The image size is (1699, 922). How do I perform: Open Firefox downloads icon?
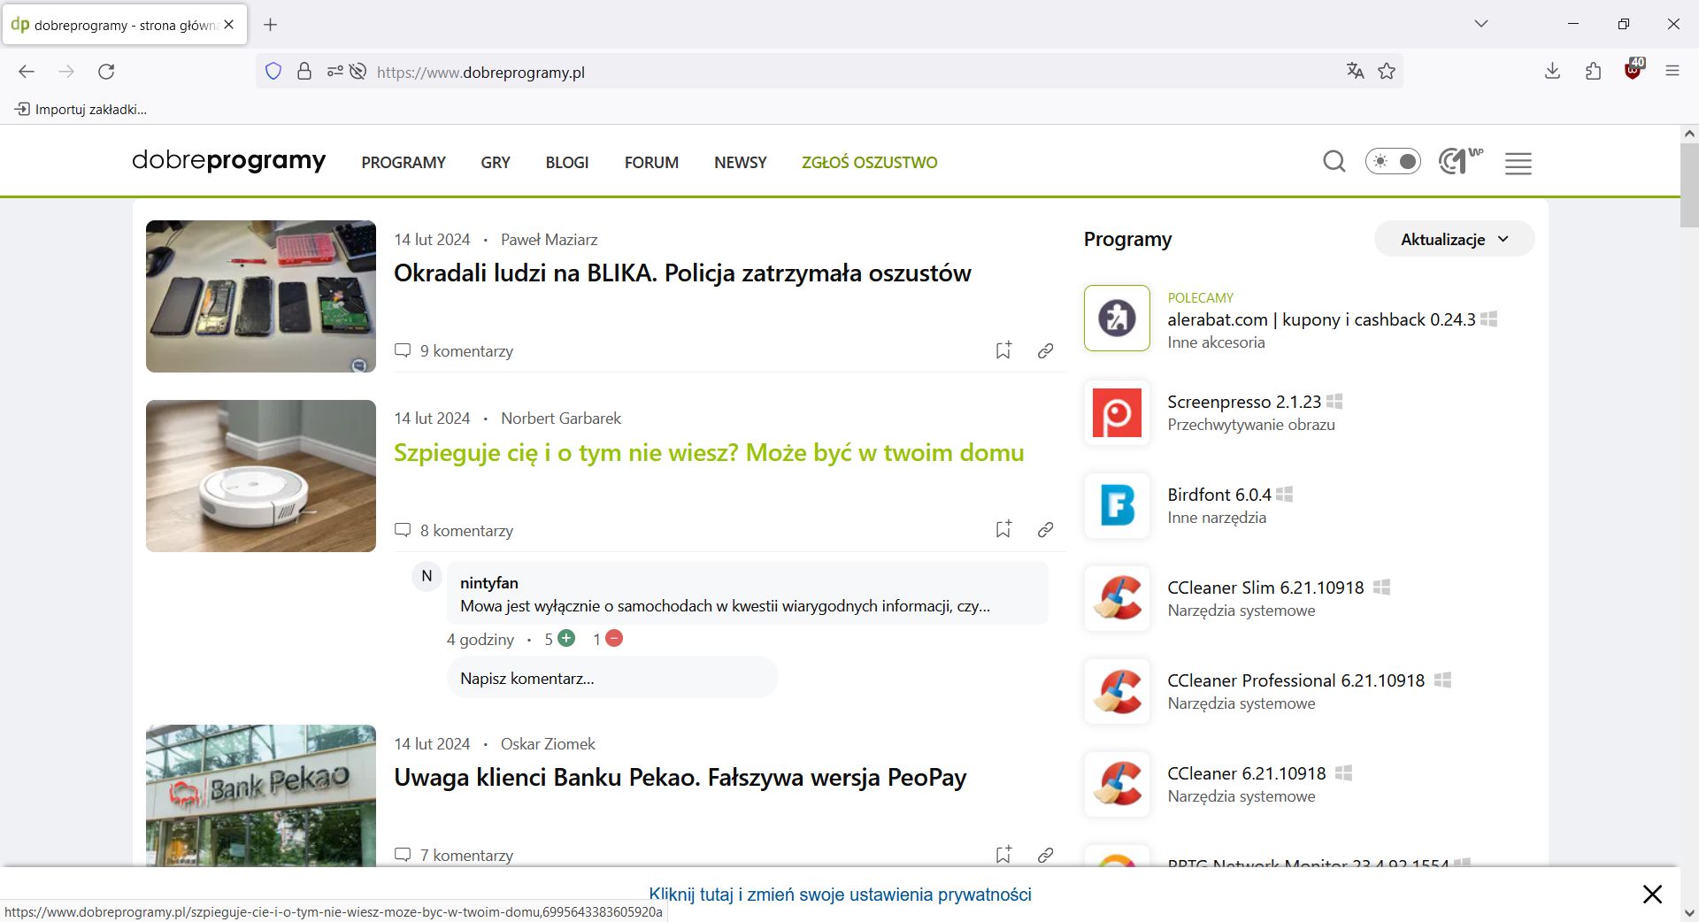[1551, 71]
